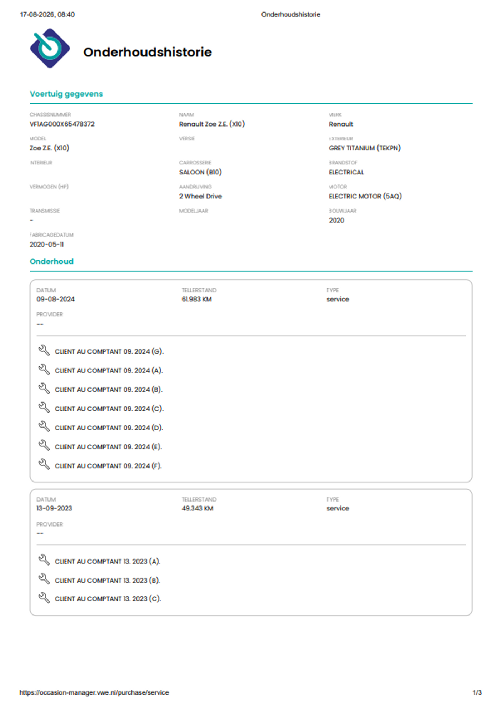Click wrench icon beside 09. 2024 (B)
This screenshot has height=706, width=500.
(44, 388)
